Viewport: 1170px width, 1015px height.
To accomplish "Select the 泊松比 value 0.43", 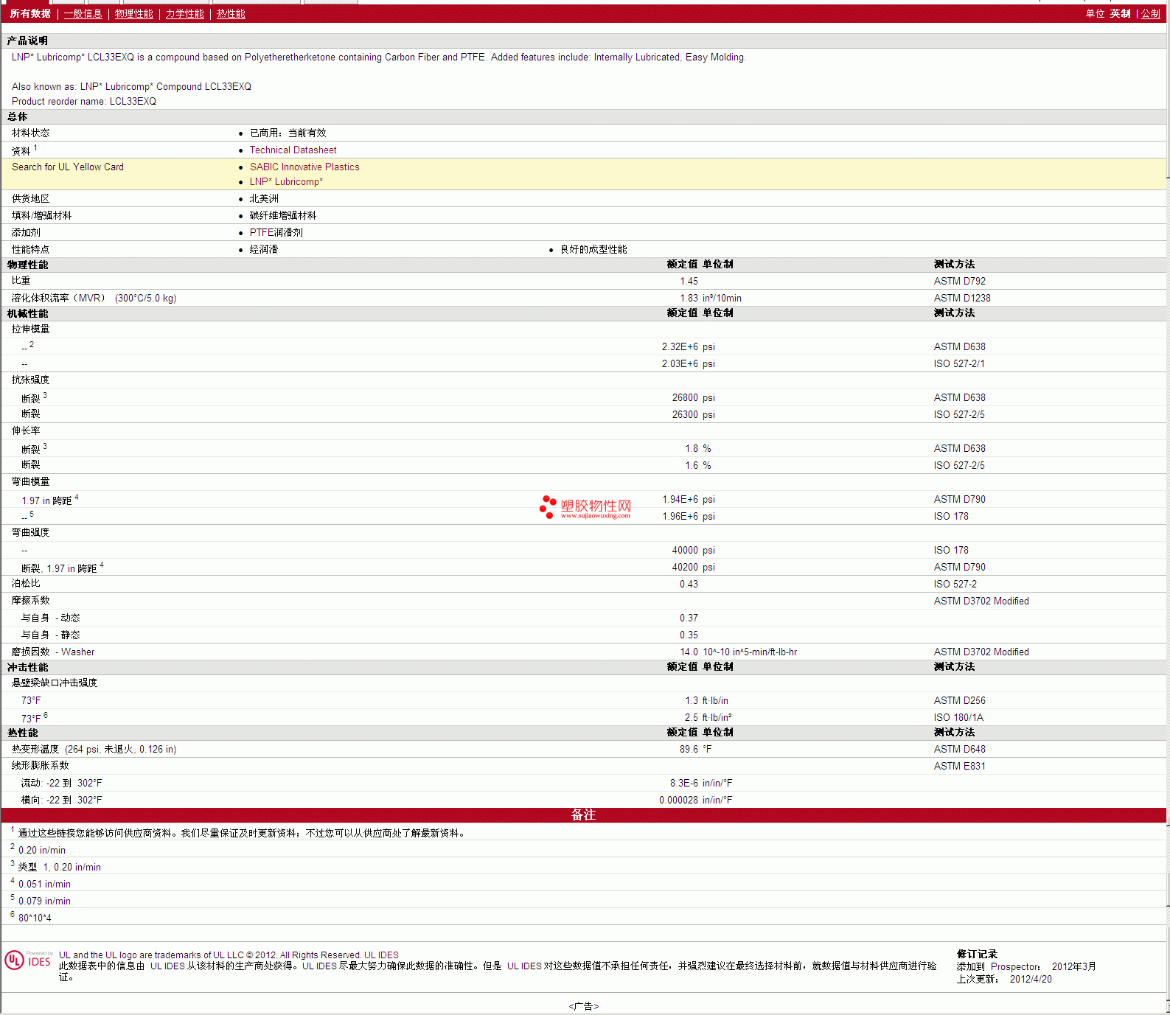I will [689, 584].
